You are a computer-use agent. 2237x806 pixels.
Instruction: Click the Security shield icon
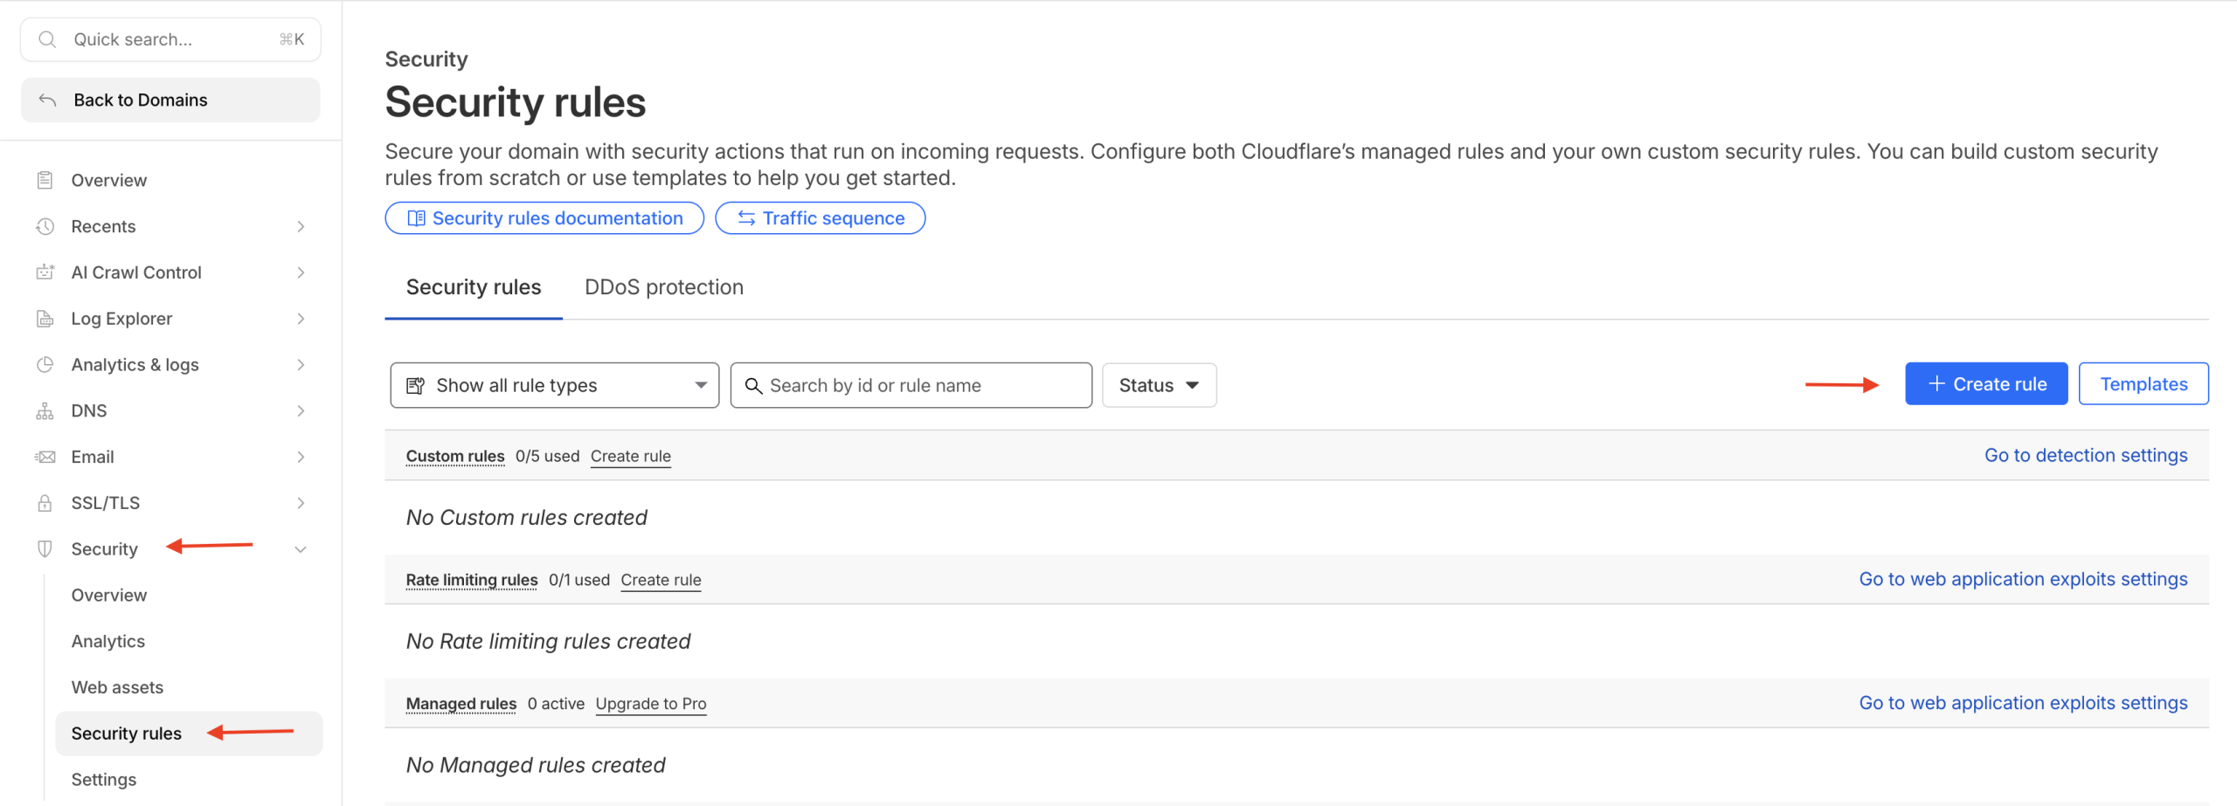[x=45, y=549]
